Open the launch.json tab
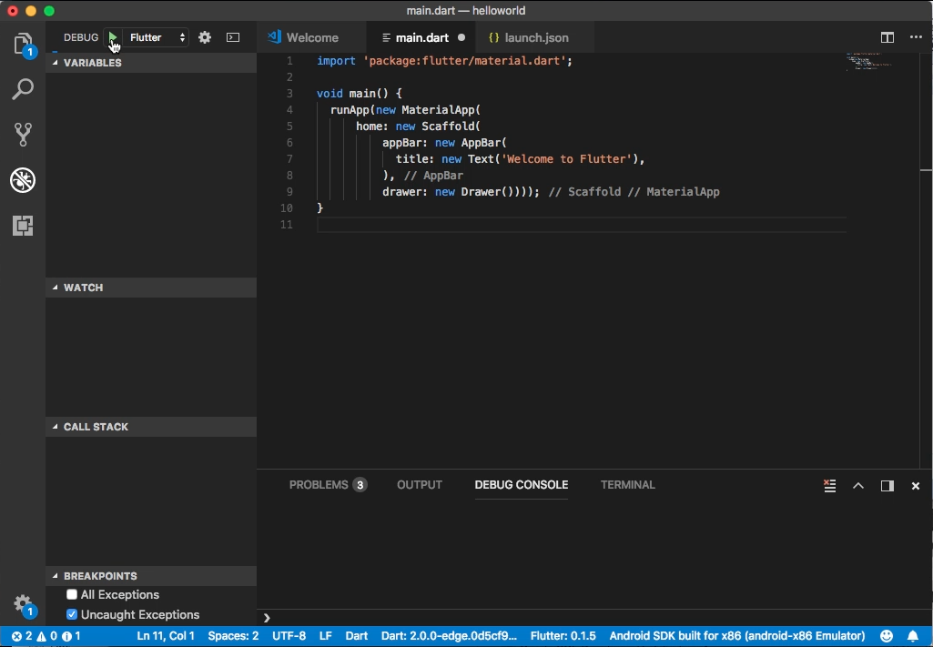Viewport: 933px width, 647px height. (535, 37)
